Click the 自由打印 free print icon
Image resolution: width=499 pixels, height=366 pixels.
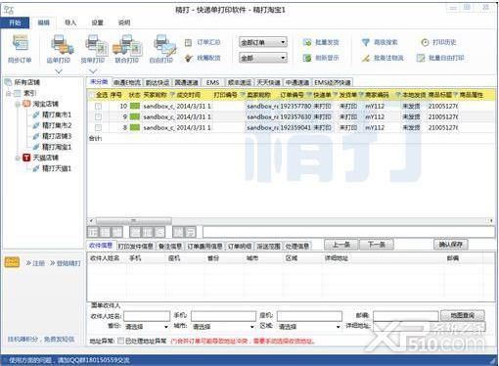[164, 45]
